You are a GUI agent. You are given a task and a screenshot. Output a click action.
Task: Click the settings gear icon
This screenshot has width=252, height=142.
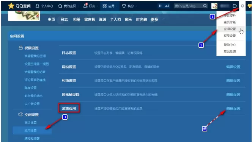[x=242, y=6]
